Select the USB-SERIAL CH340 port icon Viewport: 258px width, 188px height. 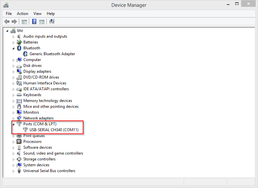[25, 130]
